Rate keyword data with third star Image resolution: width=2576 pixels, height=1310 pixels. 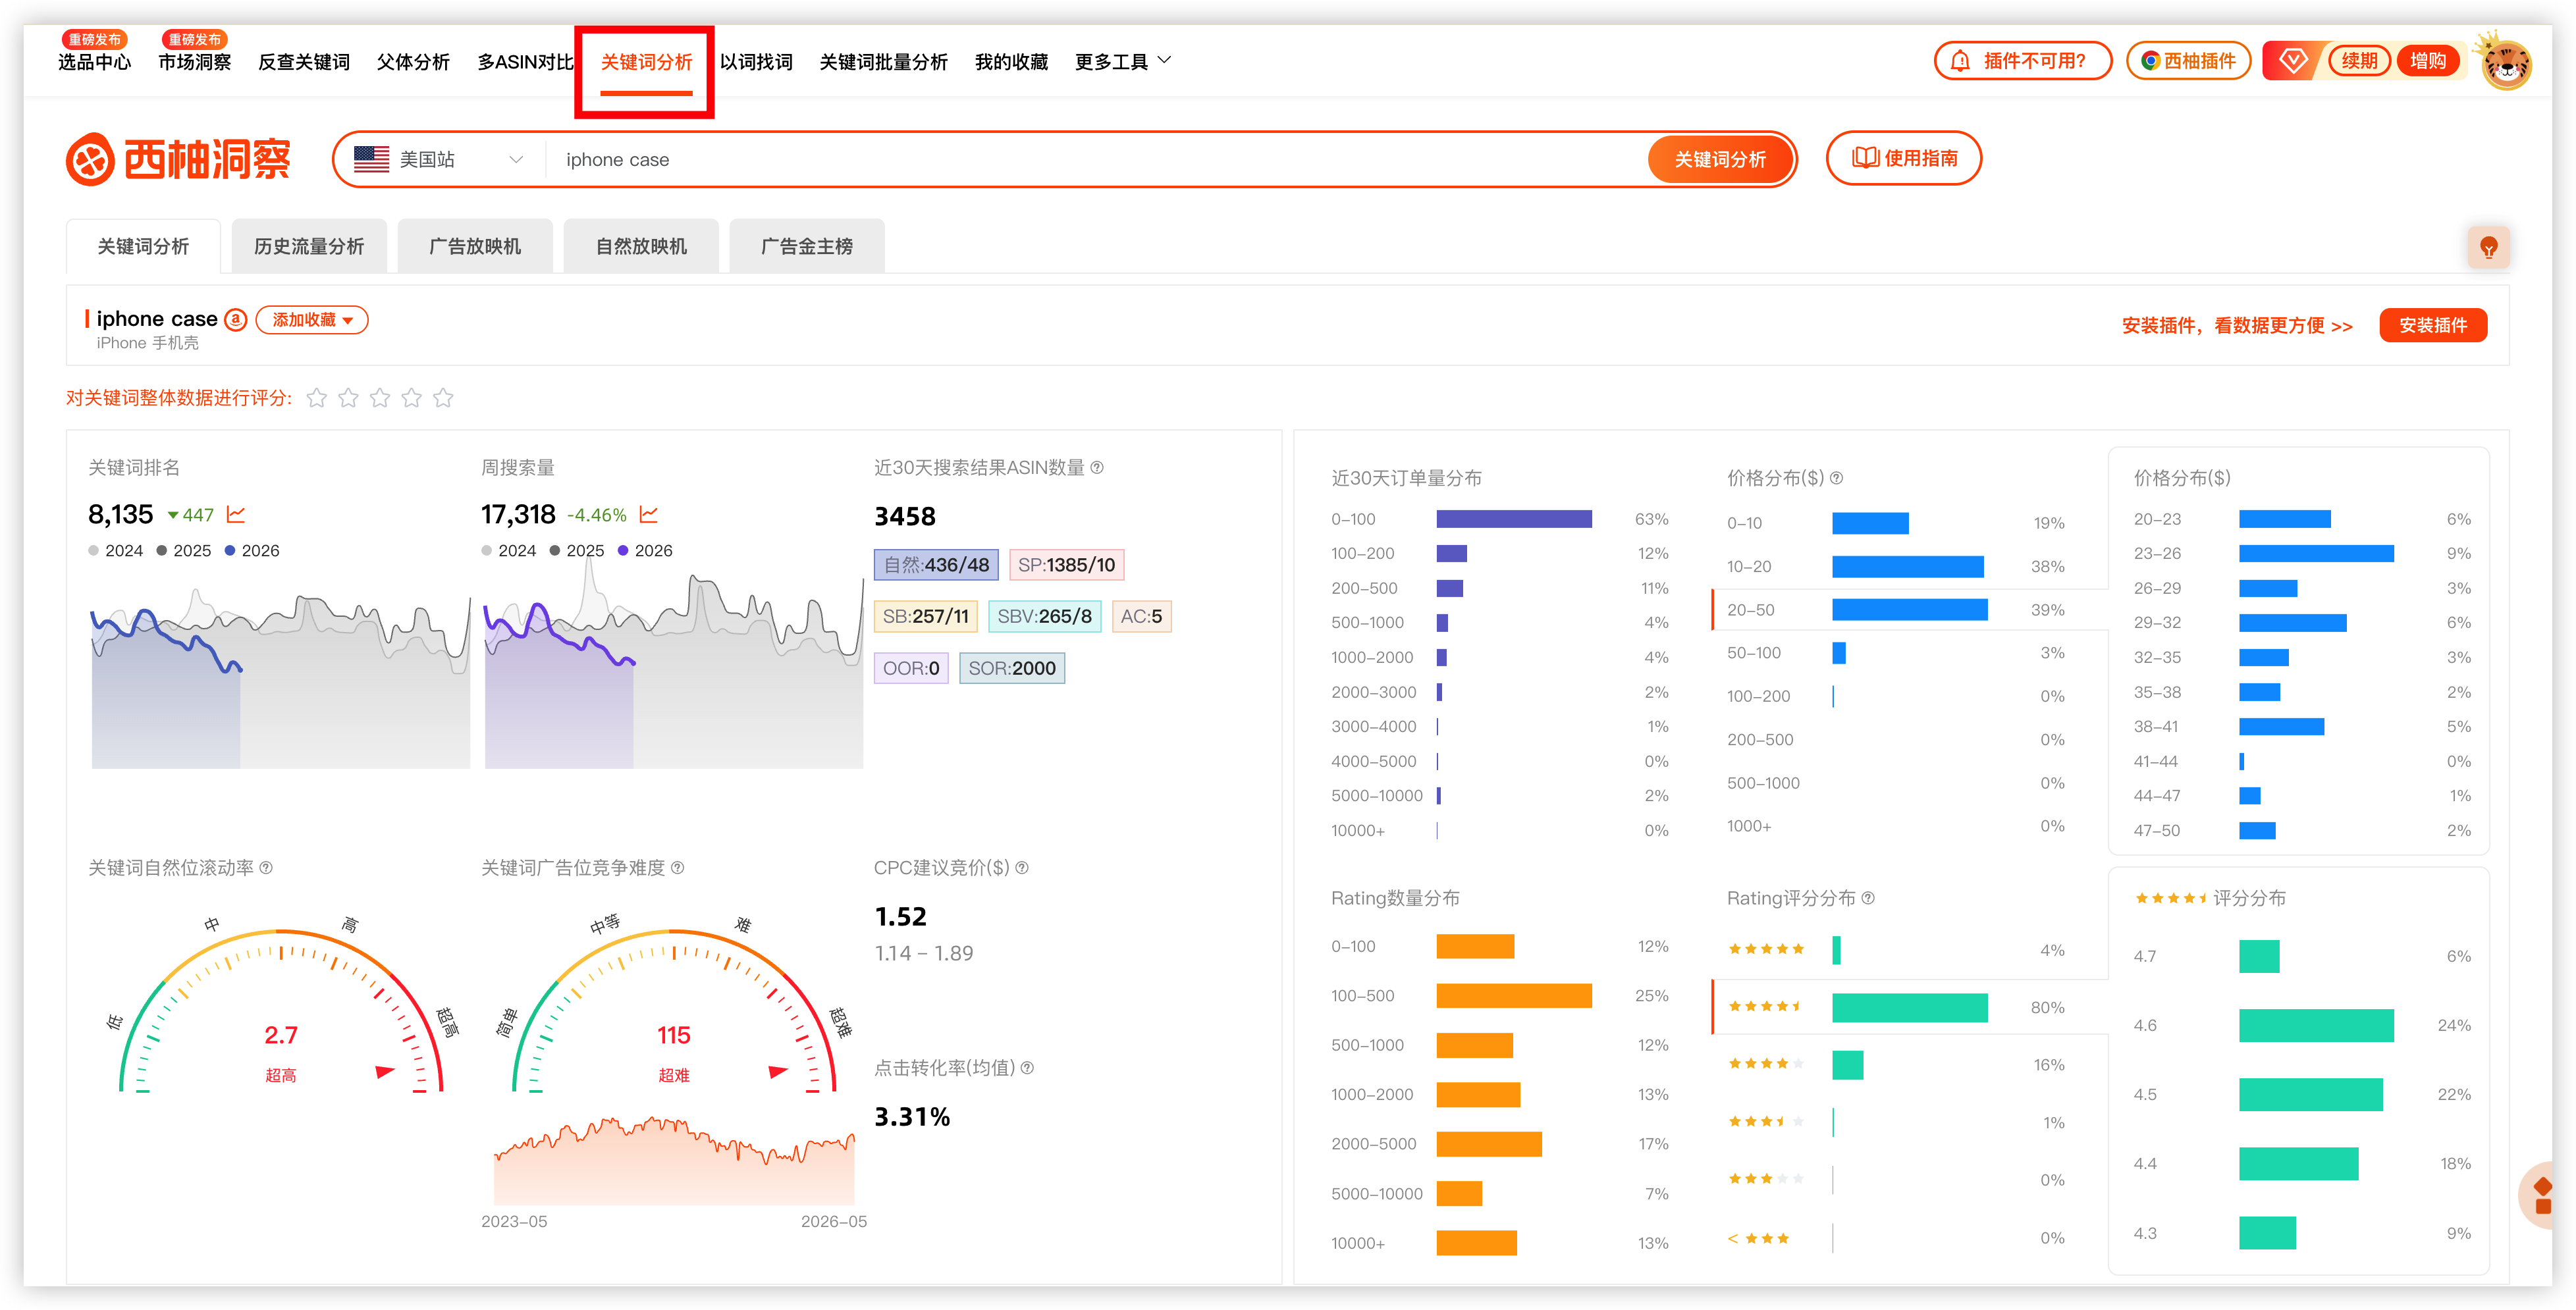(x=380, y=398)
